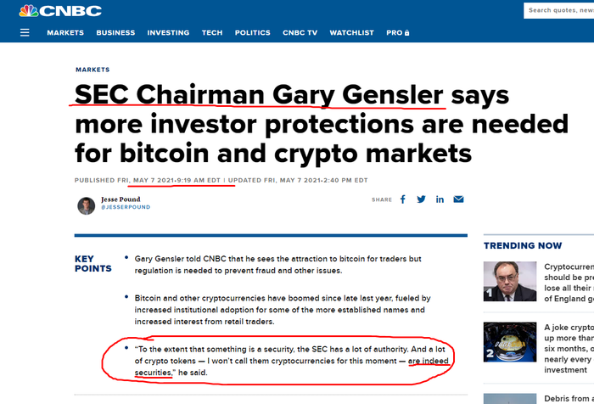Share article on Twitter
The image size is (594, 404).
coord(421,199)
